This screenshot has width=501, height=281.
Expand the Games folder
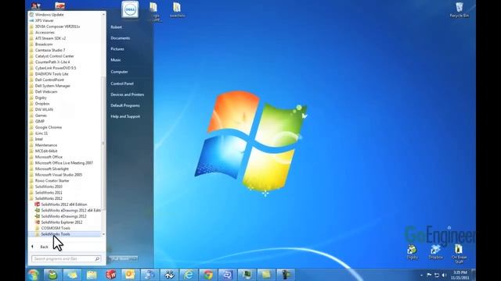pos(41,116)
